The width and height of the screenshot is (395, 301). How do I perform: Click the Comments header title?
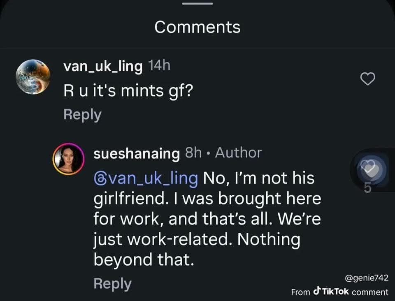pos(197,27)
